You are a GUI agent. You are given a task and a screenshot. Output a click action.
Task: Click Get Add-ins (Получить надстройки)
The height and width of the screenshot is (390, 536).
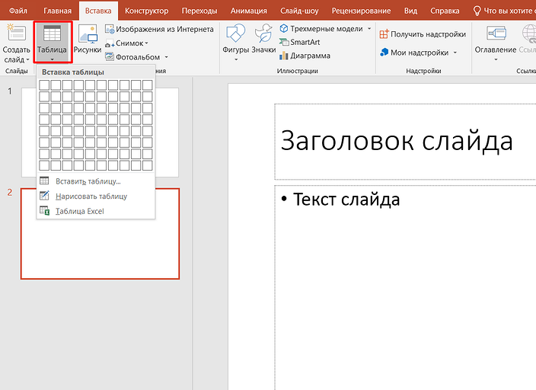point(423,34)
